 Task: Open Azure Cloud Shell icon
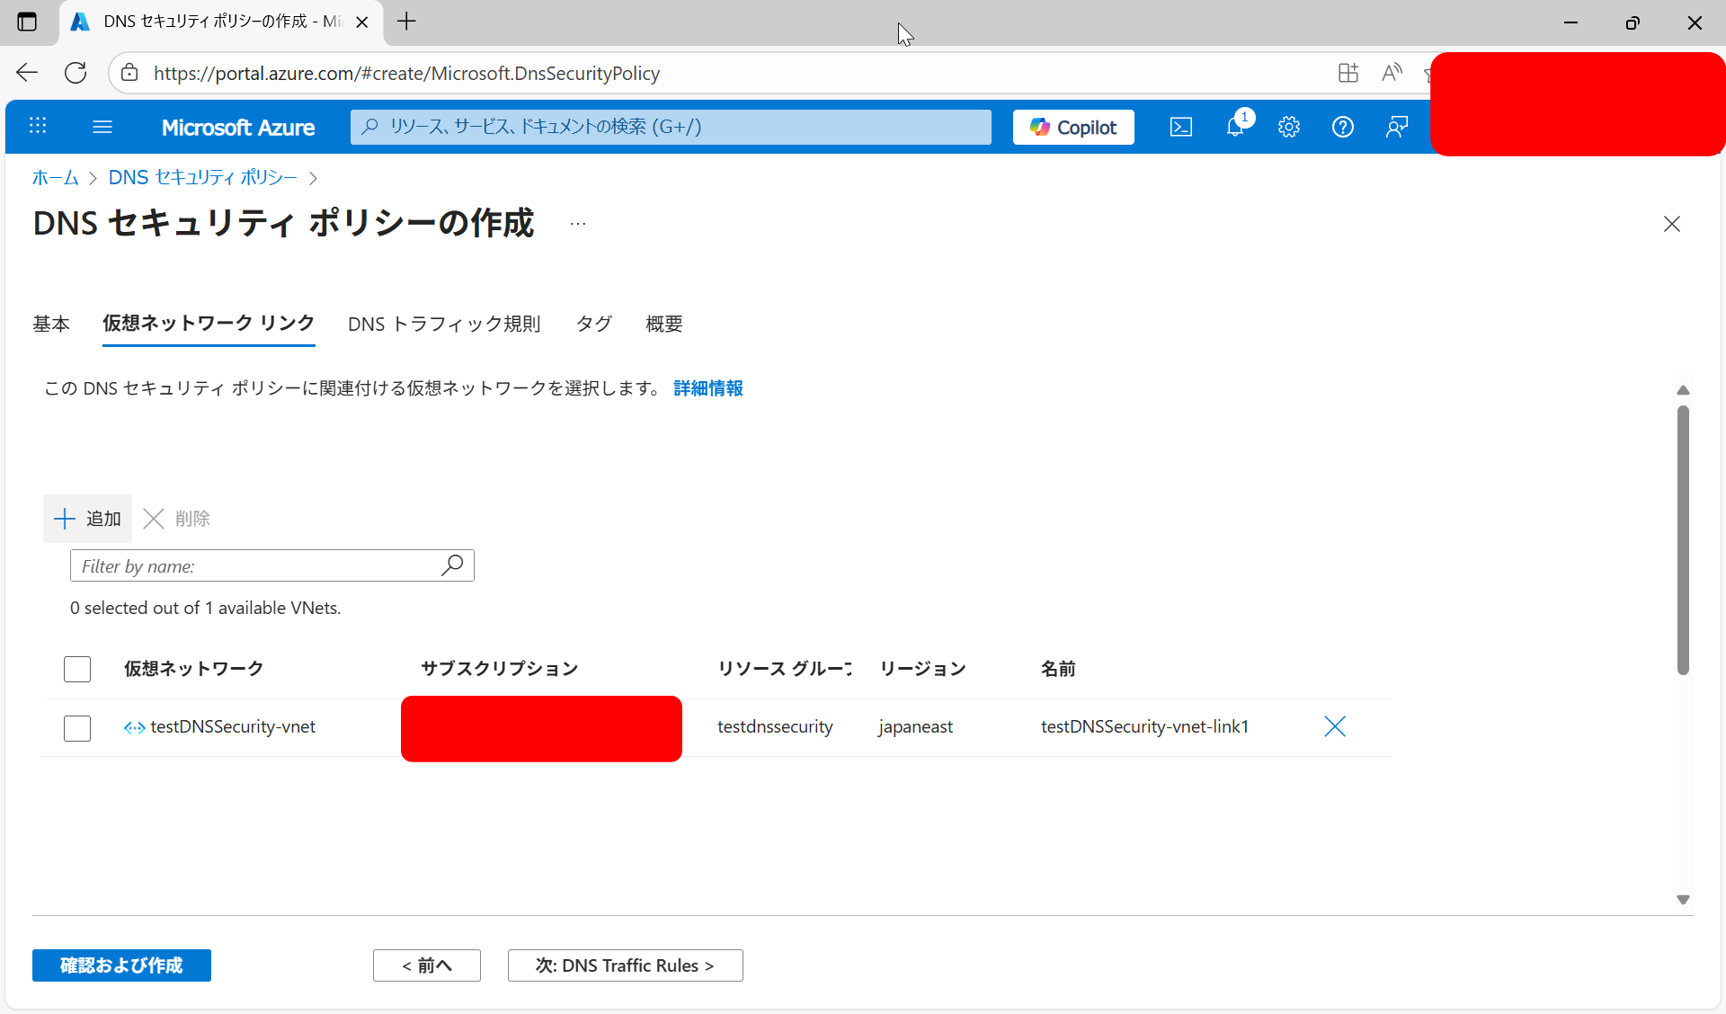(1180, 127)
